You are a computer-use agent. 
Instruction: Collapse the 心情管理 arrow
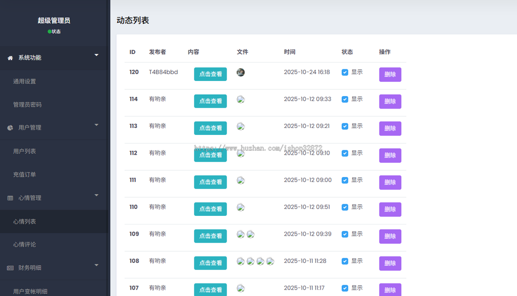click(97, 195)
